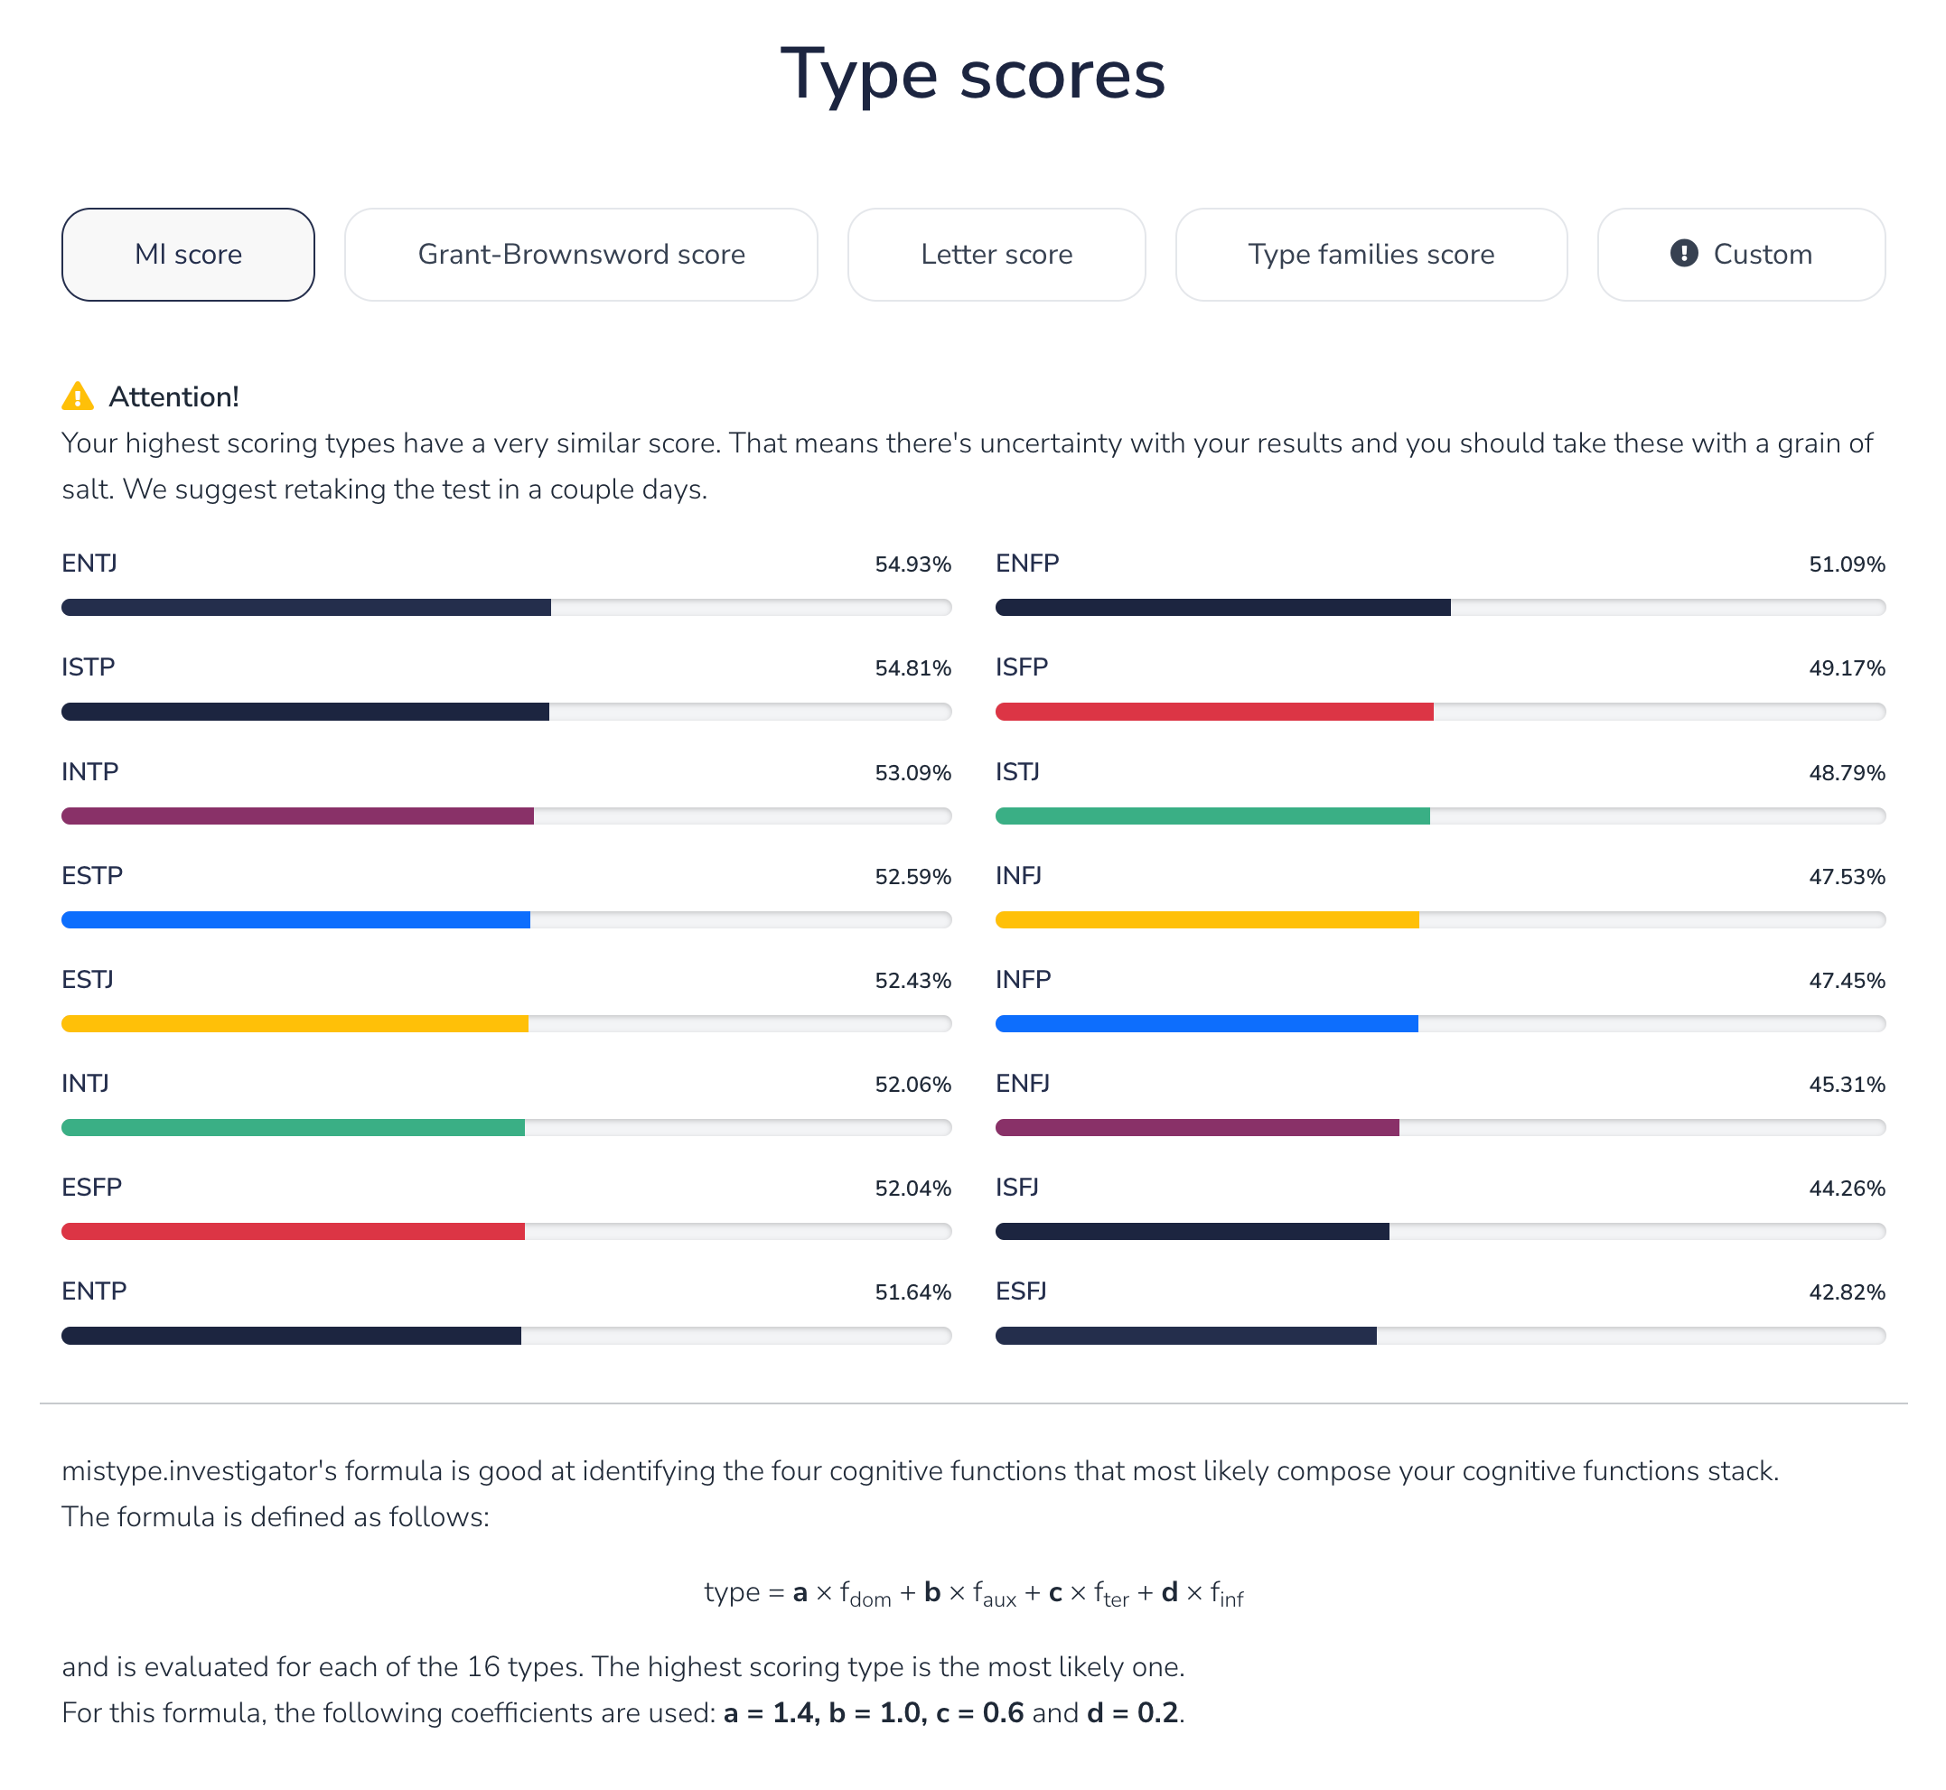Viewport: 1946px width, 1790px height.
Task: Click the ESFJ type label
Action: 1021,1291
